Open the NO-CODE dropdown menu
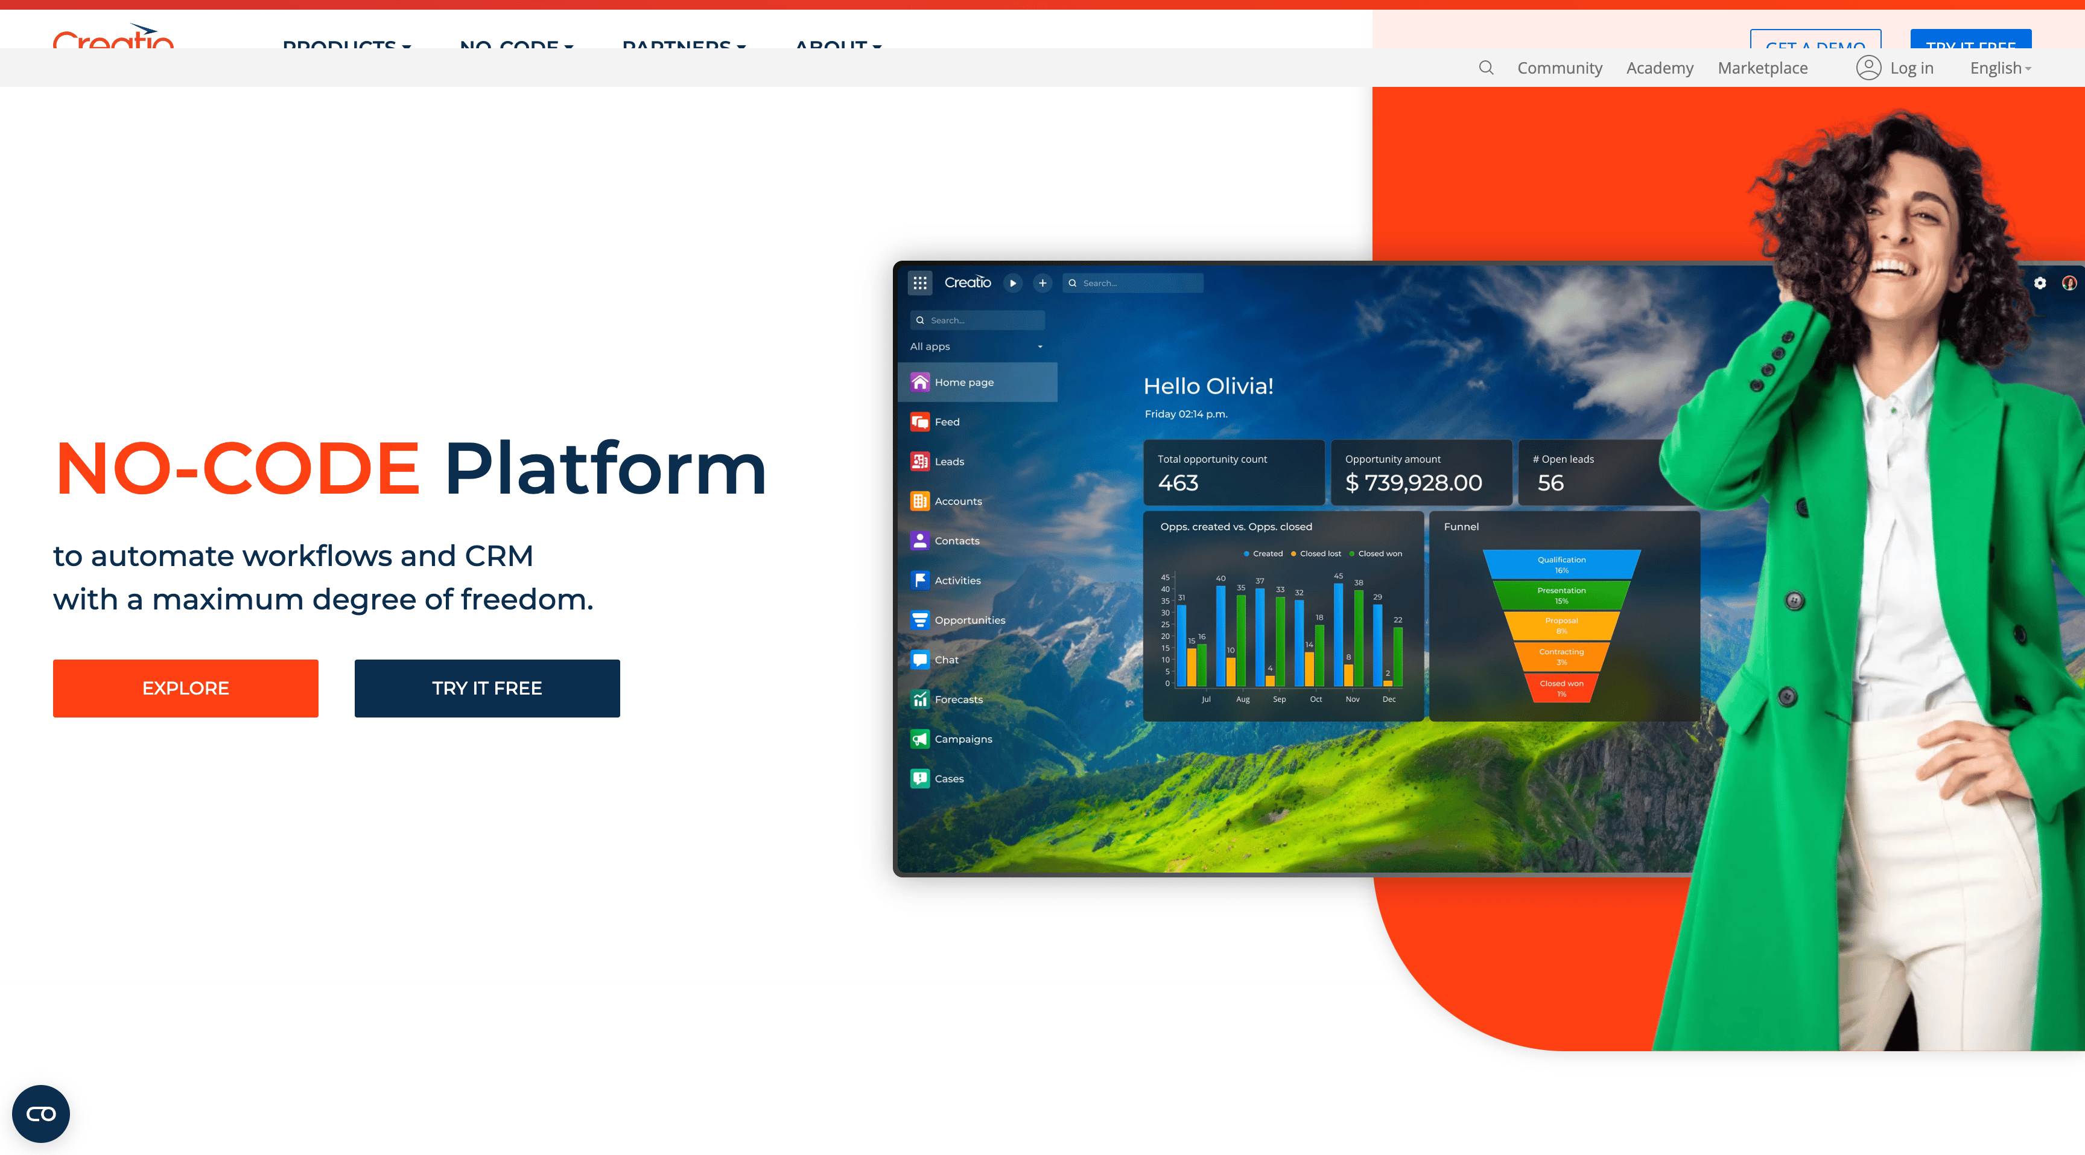This screenshot has width=2085, height=1155. point(516,45)
